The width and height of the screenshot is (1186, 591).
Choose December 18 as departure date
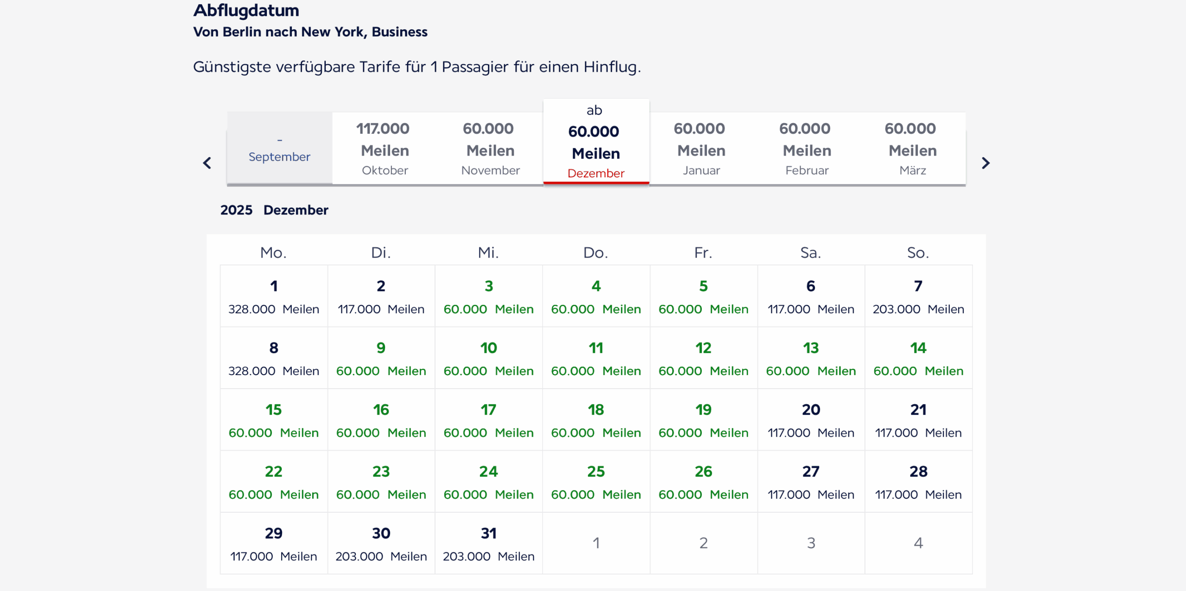(596, 420)
